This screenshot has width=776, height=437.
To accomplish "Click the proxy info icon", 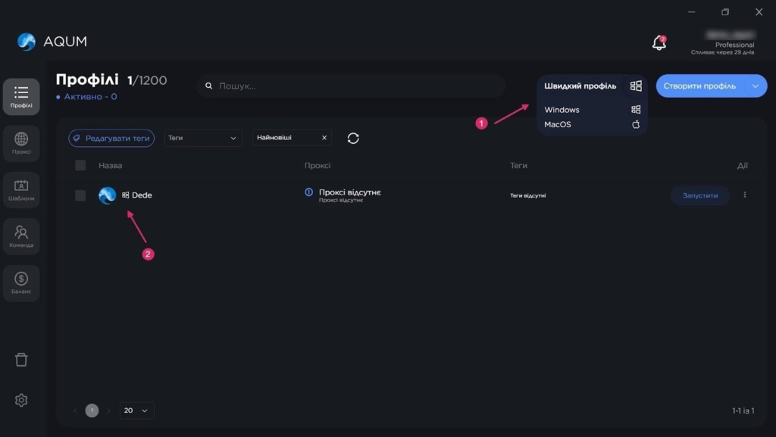I will (x=308, y=192).
